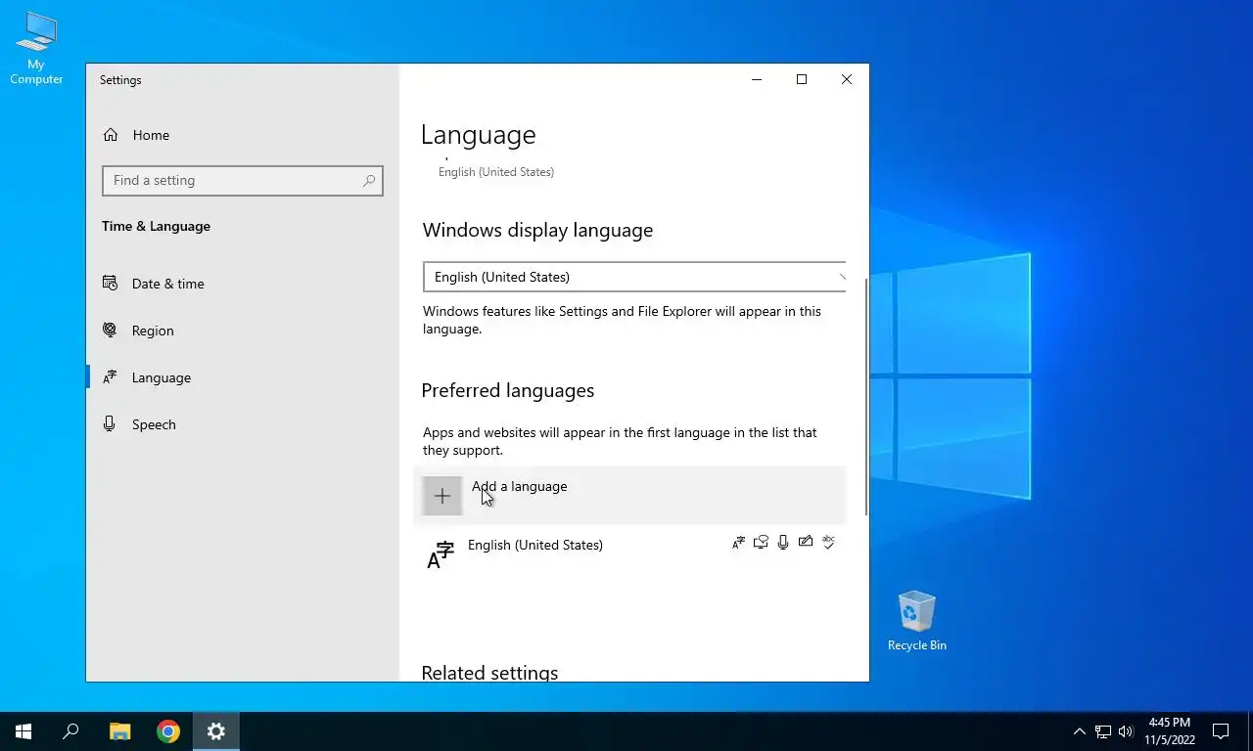Click the volume speaker tray icon
This screenshot has height=751, width=1253.
click(x=1126, y=731)
